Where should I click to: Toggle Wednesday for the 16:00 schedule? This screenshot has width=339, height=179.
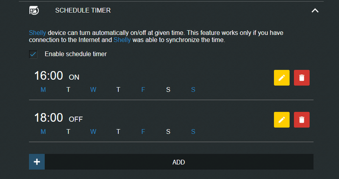click(93, 89)
